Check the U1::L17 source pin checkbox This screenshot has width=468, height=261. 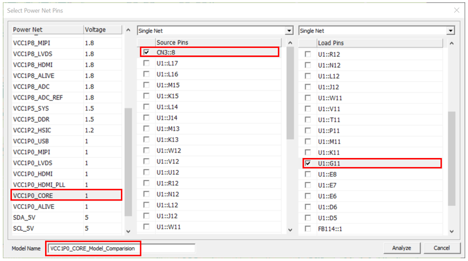[x=146, y=63]
